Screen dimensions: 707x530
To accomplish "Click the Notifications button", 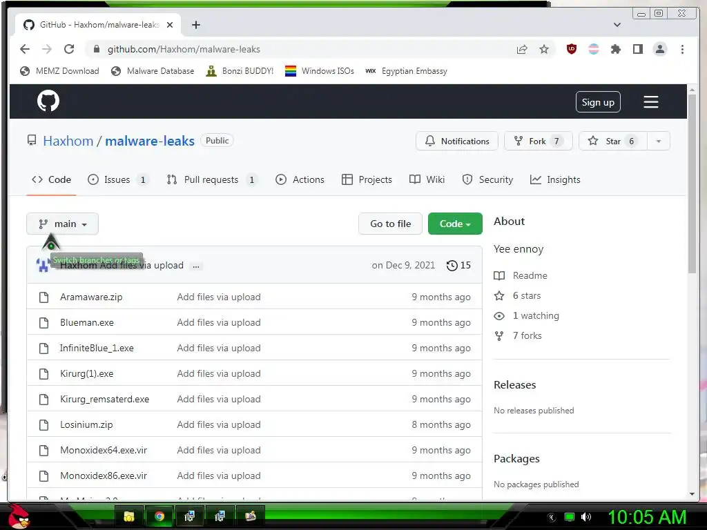I will point(457,141).
